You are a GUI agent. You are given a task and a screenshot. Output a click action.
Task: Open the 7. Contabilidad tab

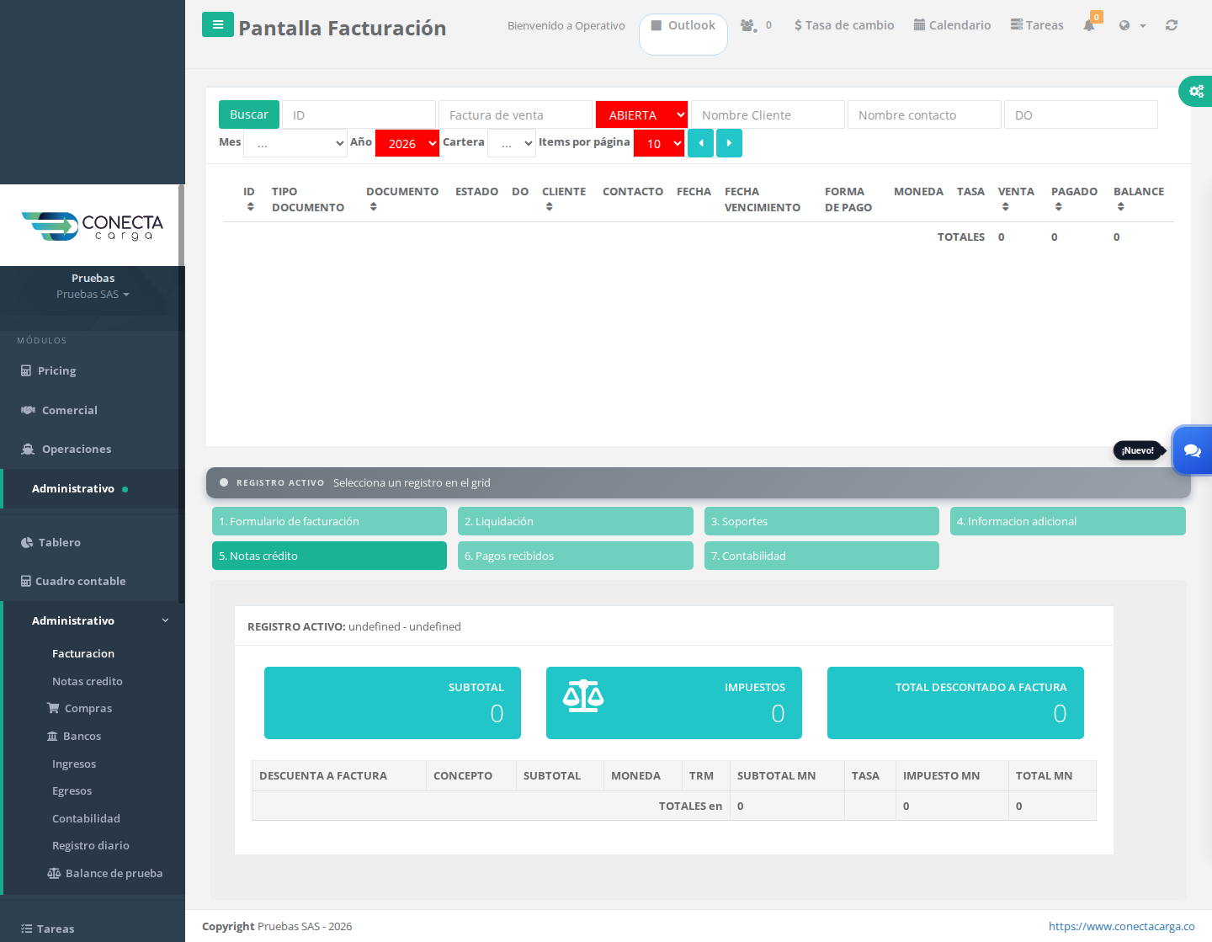pos(821,556)
